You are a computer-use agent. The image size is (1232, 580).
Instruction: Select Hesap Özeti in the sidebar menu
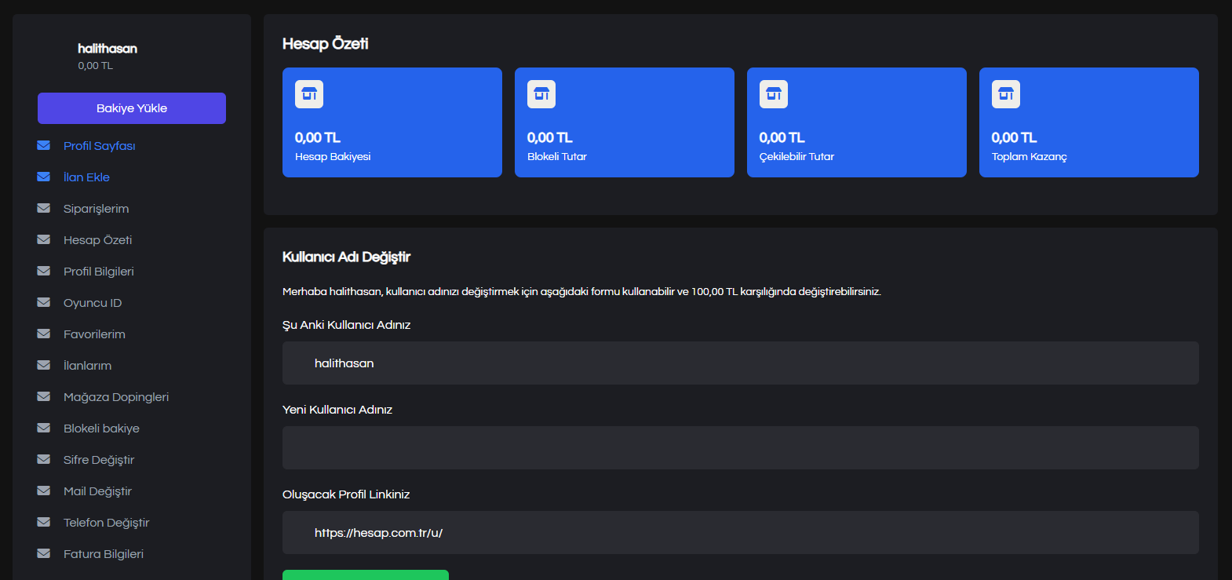coord(98,240)
